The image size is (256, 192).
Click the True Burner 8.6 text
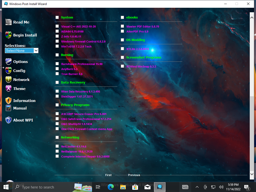coord(72,74)
